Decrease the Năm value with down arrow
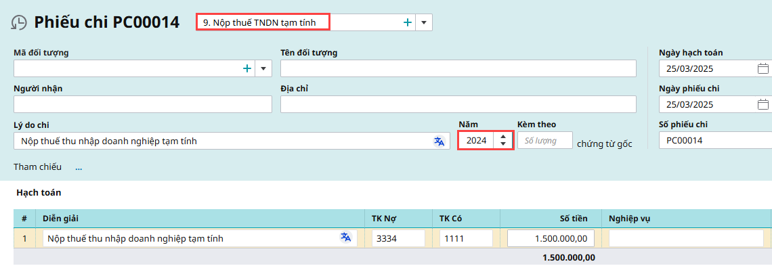Image resolution: width=772 pixels, height=266 pixels. pos(502,143)
